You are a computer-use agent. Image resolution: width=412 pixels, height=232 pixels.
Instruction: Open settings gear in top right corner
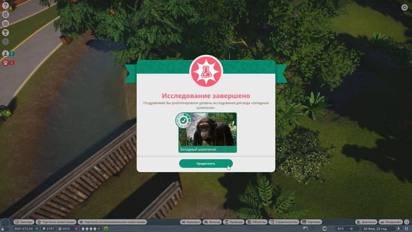(405, 7)
